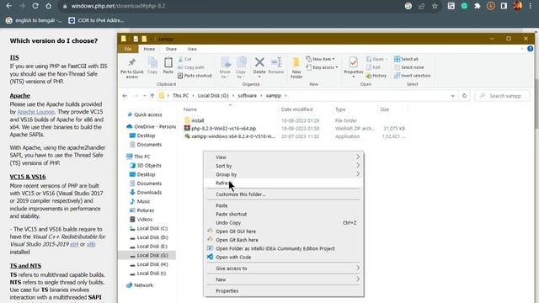Screen dimensions: 539x303
Task: Open the File ribbon tab
Action: 128,49
